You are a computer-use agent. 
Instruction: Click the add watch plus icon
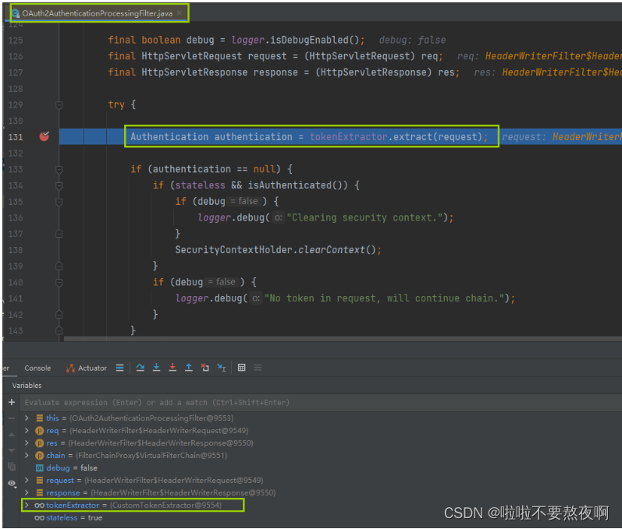tap(11, 403)
